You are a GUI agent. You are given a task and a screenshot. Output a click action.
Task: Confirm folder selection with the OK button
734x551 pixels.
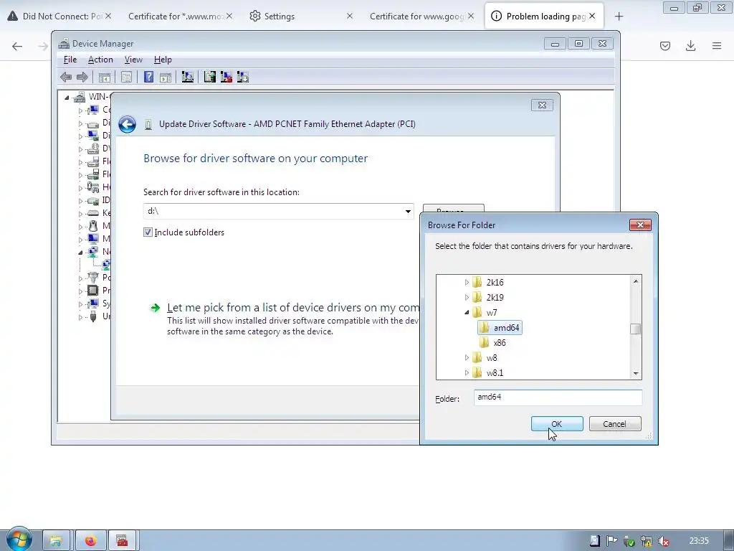coord(557,423)
